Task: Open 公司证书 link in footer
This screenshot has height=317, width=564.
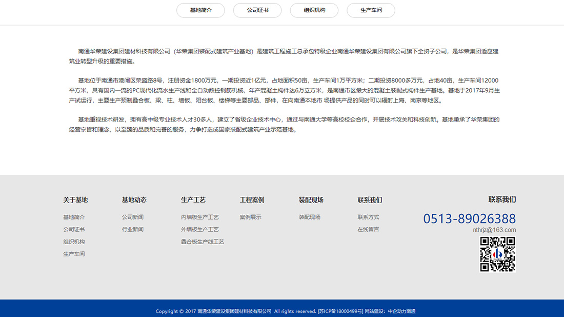Action: 74,229
